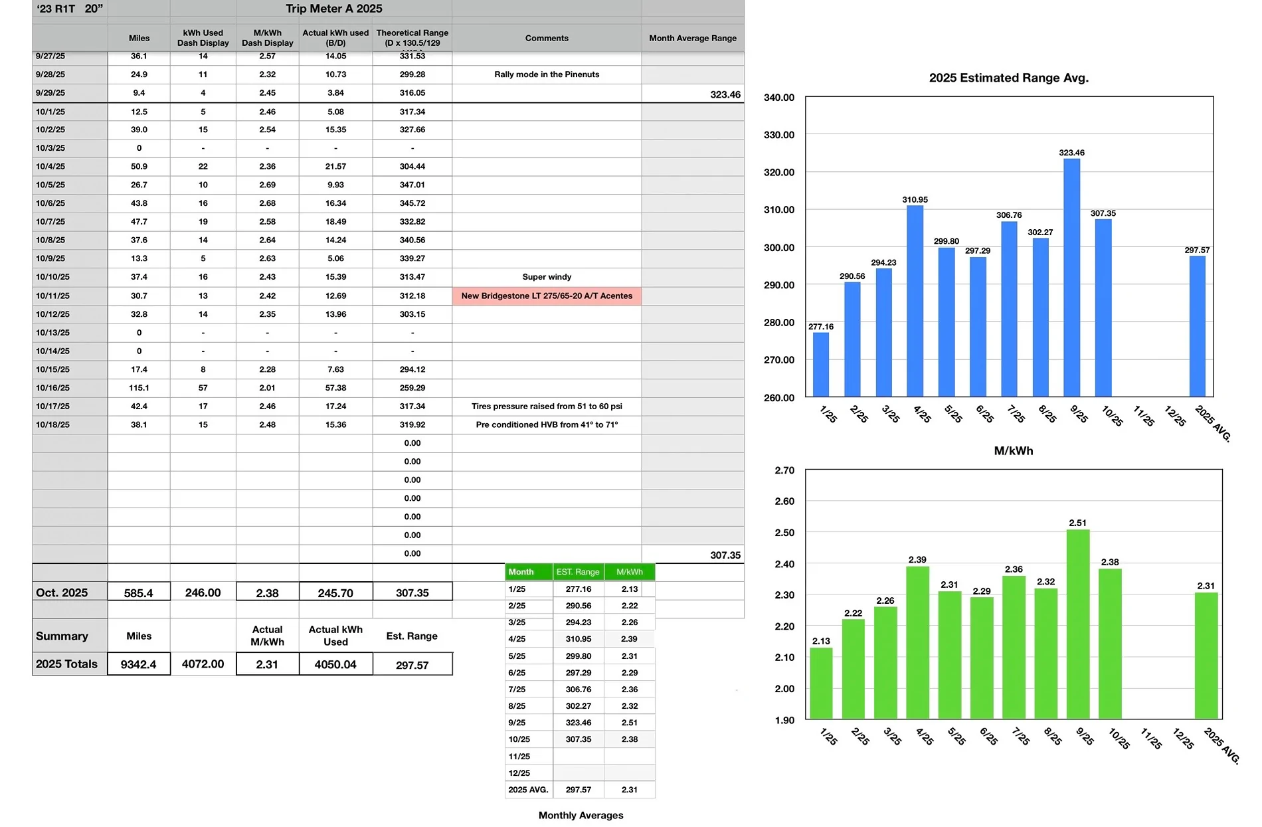Select the green 9/25 bar labeled 2.51

[x=1078, y=624]
